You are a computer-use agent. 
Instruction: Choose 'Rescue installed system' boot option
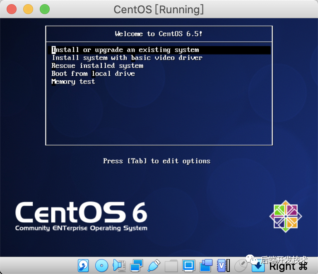[97, 66]
